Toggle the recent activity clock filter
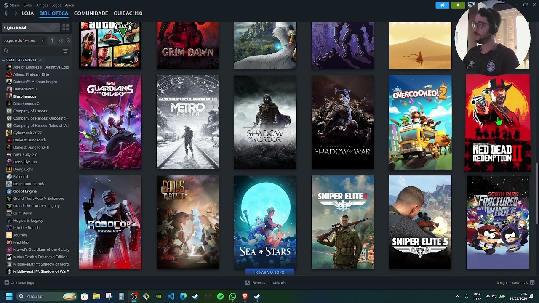Image resolution: width=539 pixels, height=303 pixels. 61,40
